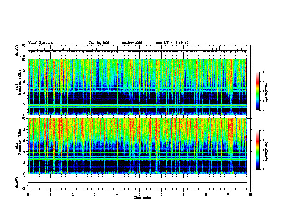The image size is (282, 218).
Task: Click the ch.2 color bar units label
Action: click(267, 151)
